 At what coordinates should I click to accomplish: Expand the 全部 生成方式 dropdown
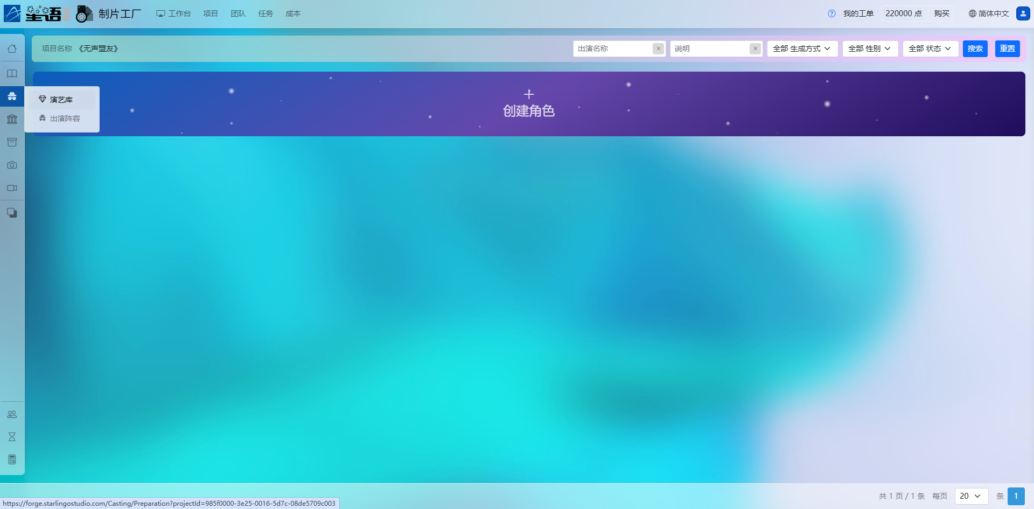click(802, 48)
